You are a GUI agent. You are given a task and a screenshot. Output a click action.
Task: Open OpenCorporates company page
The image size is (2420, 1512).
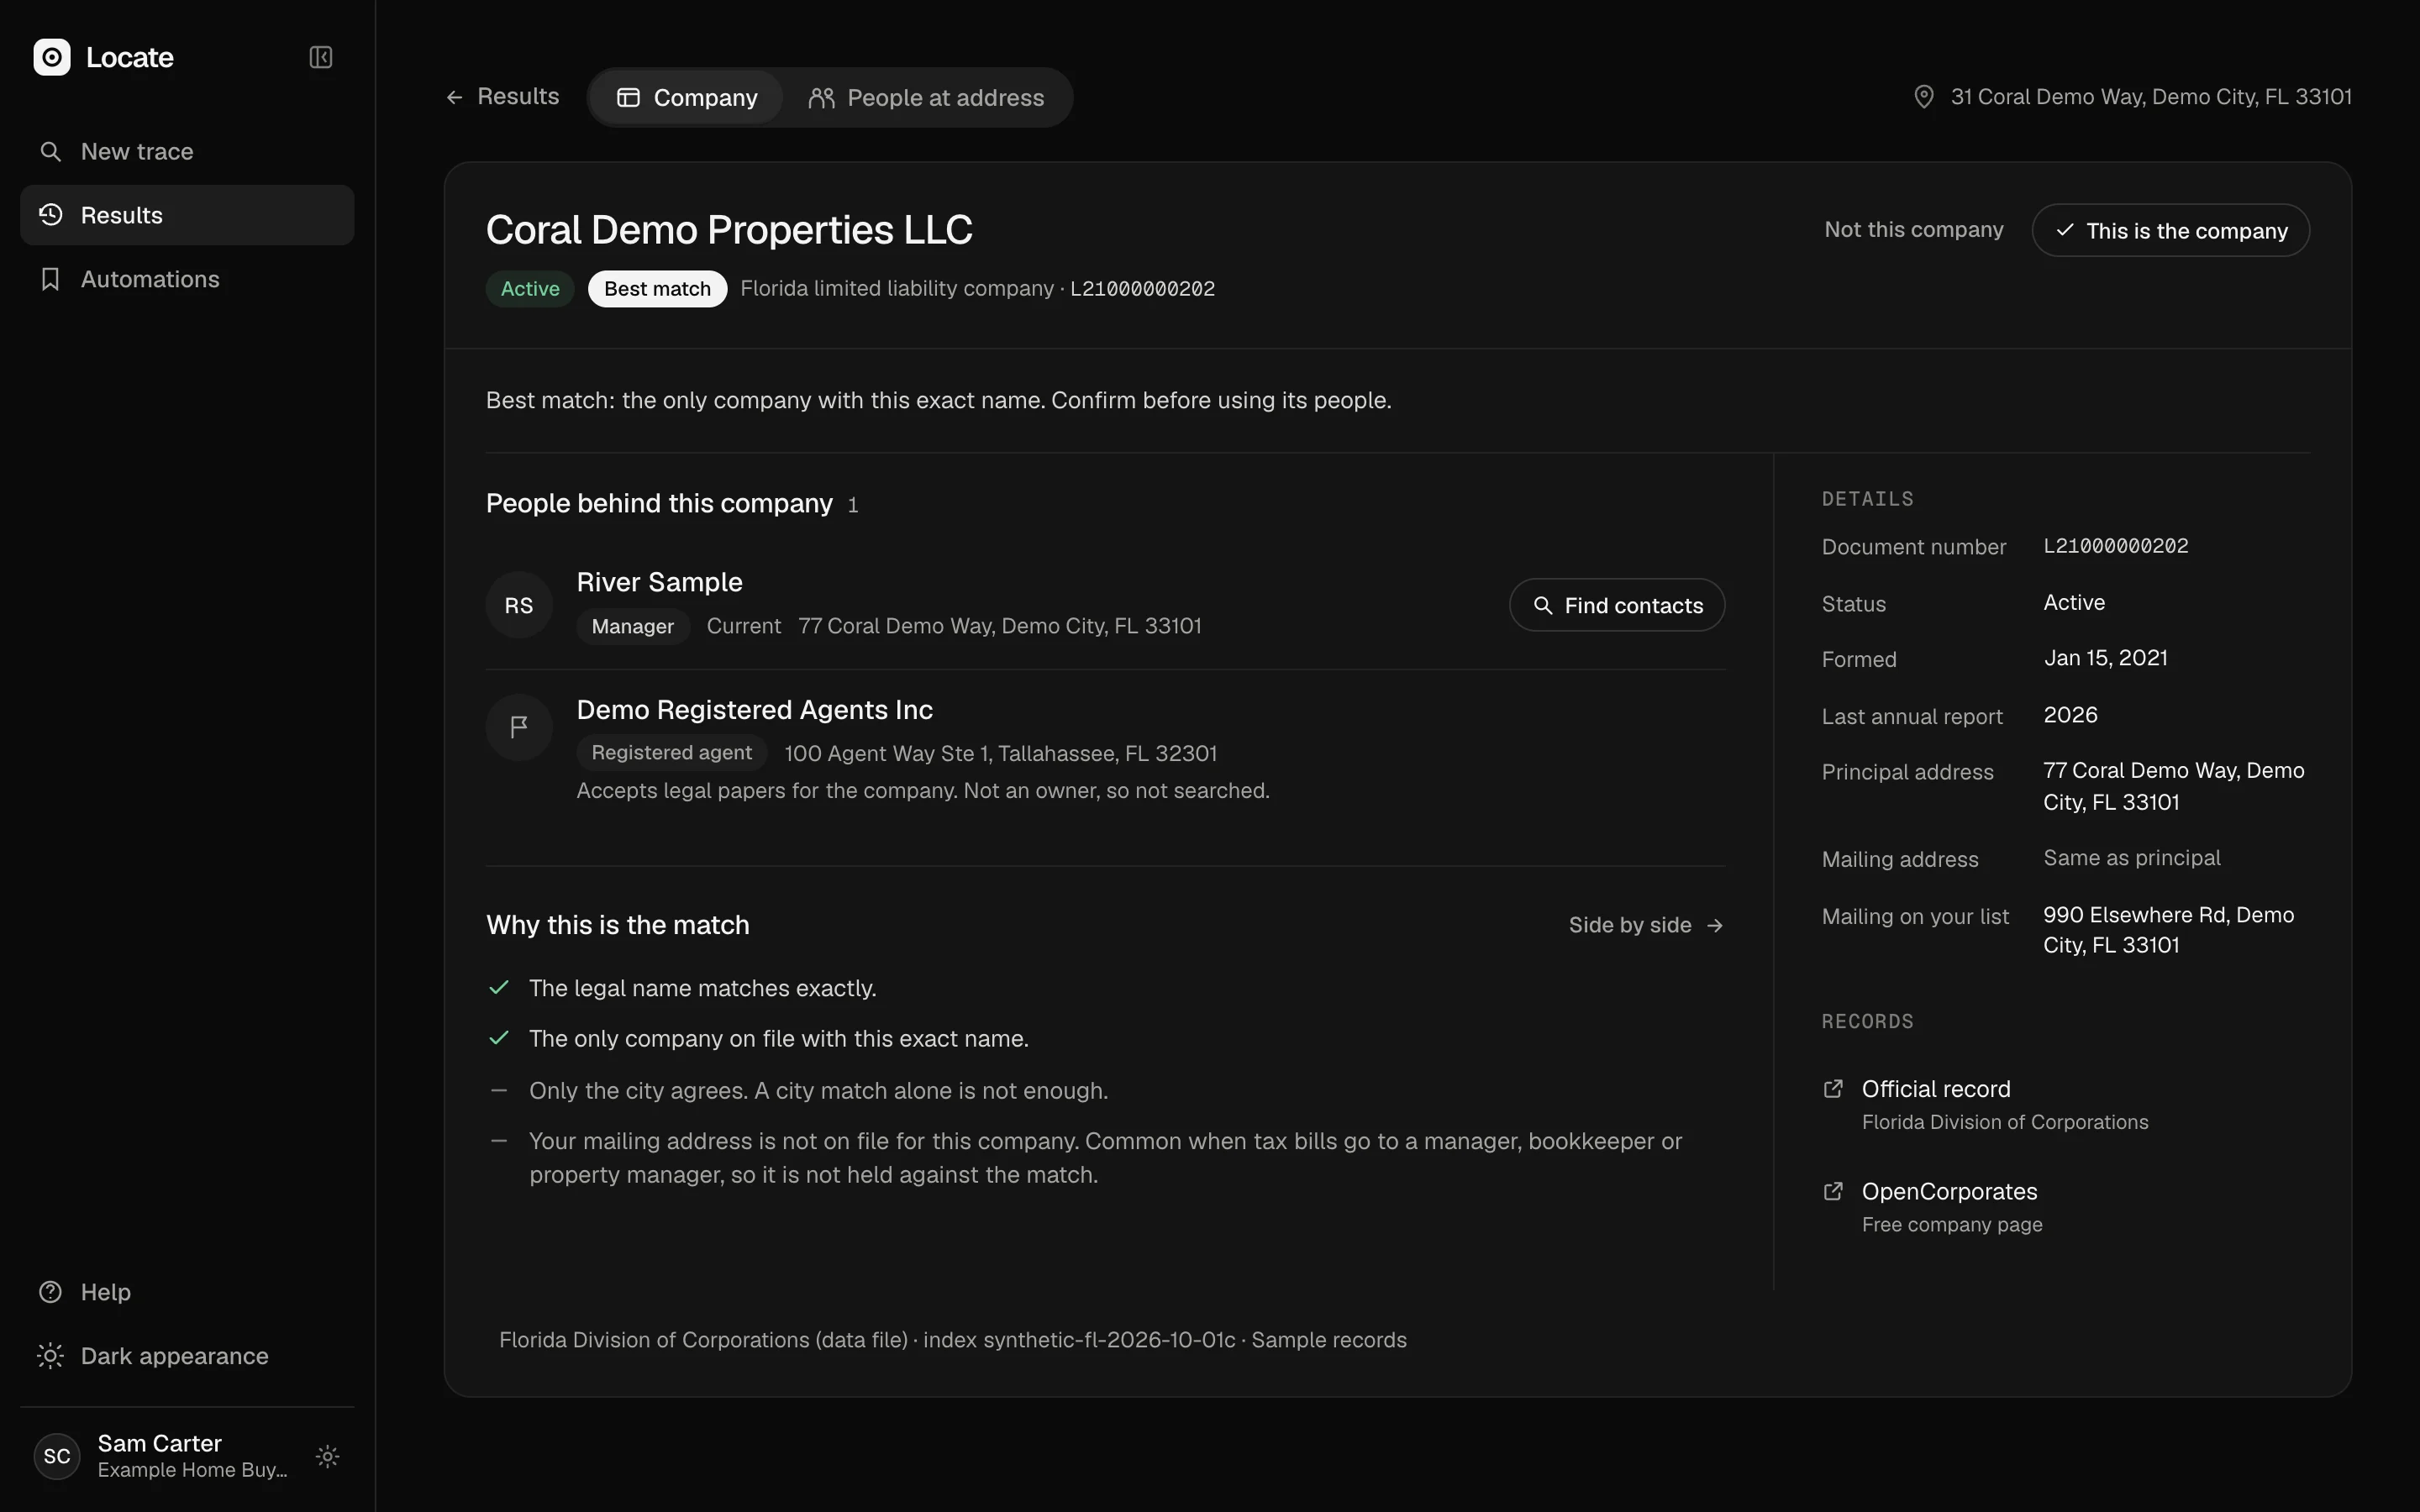pos(1949,1192)
